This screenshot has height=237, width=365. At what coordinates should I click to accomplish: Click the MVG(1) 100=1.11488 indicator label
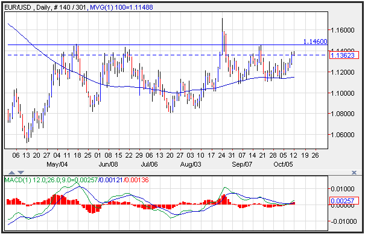pos(121,7)
